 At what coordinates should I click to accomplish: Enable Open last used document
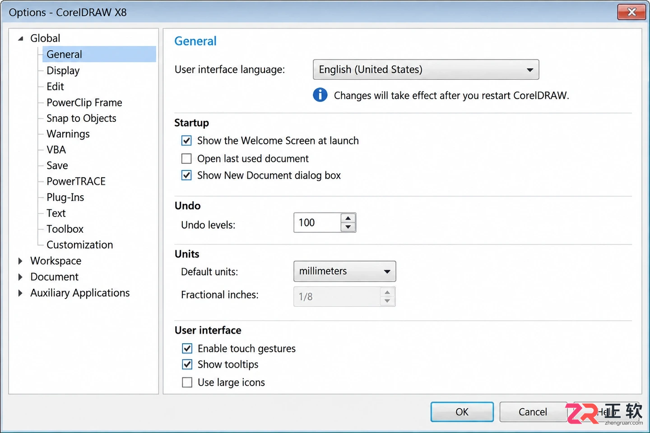point(186,159)
